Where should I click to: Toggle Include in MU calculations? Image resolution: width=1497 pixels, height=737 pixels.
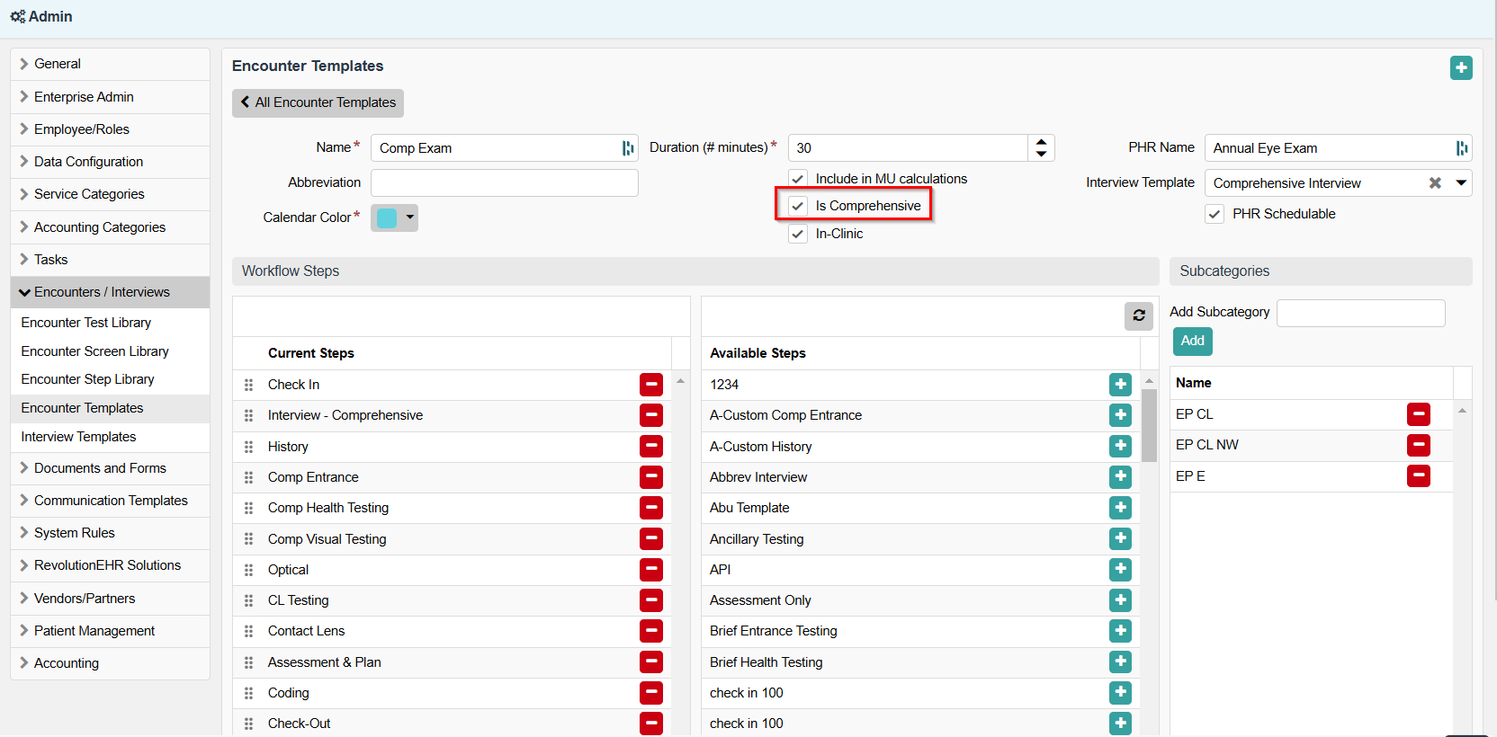(x=798, y=179)
